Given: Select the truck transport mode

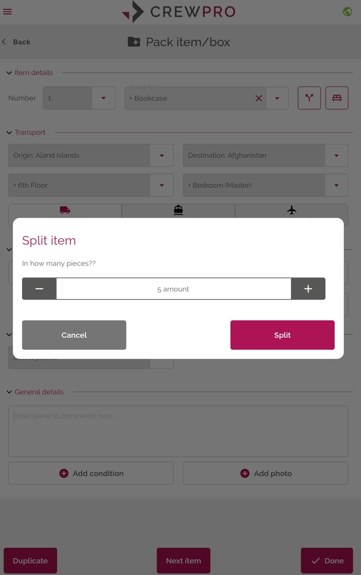Looking at the screenshot, I should tap(65, 210).
